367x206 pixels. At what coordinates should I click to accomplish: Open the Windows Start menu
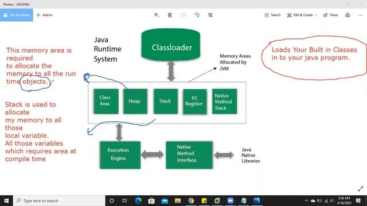coord(6,201)
